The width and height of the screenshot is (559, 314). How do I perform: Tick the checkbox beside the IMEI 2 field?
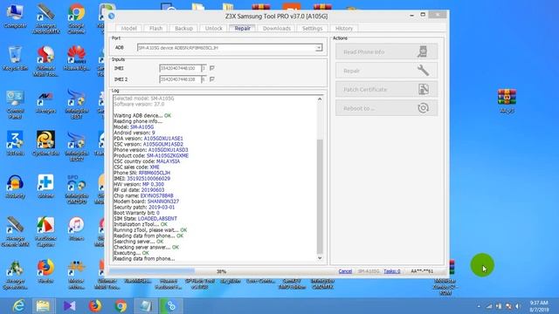coord(211,79)
